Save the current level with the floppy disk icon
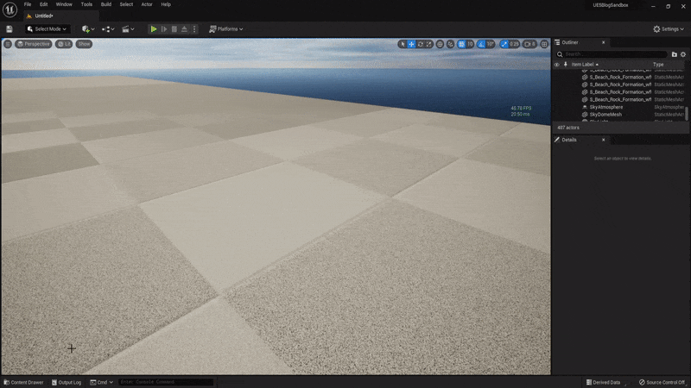This screenshot has height=388, width=691. (x=10, y=29)
